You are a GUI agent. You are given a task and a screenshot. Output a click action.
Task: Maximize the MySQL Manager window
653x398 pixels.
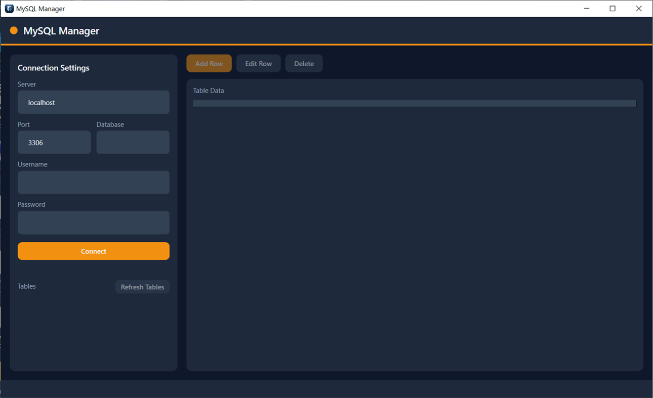[613, 9]
